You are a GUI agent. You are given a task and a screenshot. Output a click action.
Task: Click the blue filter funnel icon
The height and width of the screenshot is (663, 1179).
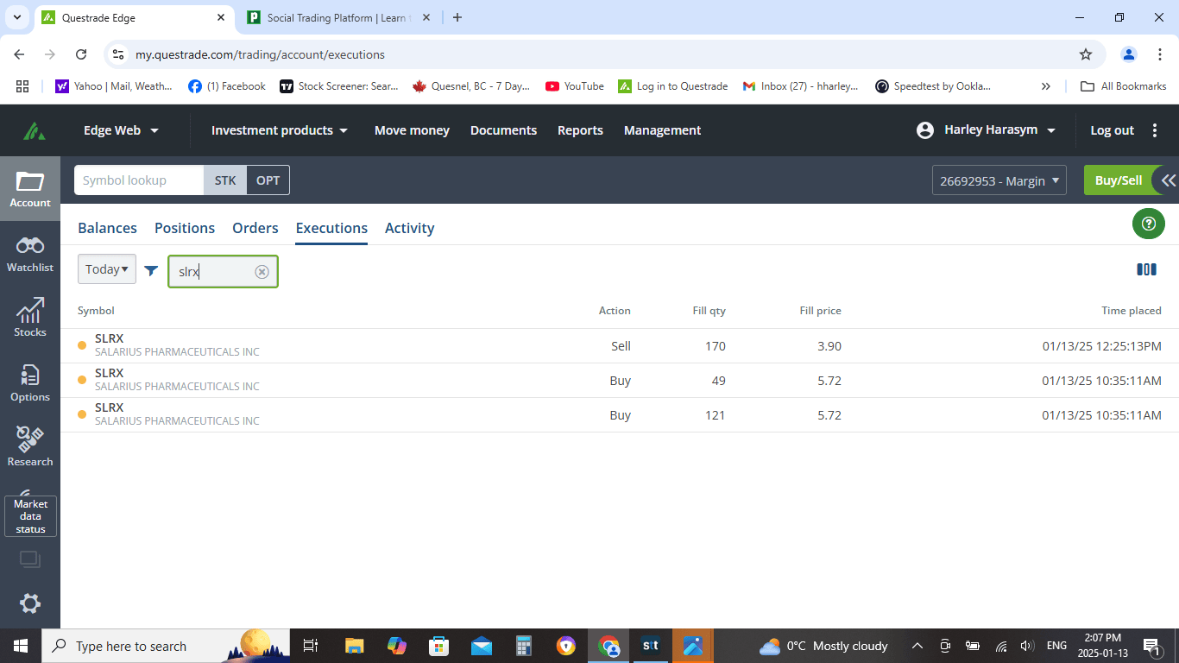151,271
